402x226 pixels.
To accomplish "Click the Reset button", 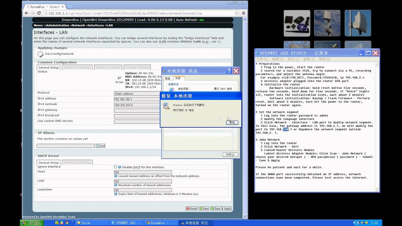I will click(192, 208).
